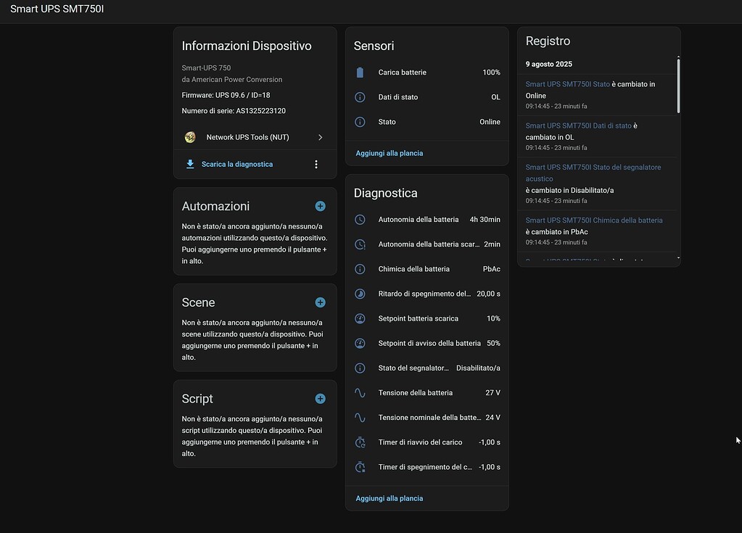Open the three-dot menu near Scarica la diagnostica
Image resolution: width=742 pixels, height=533 pixels.
pos(316,164)
